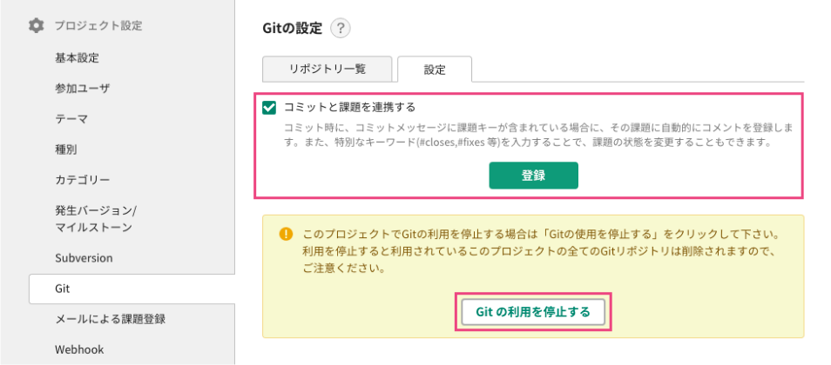Screen dimensions: 831x365
Task: Open 基本設定 in the sidebar
Action: [x=77, y=57]
